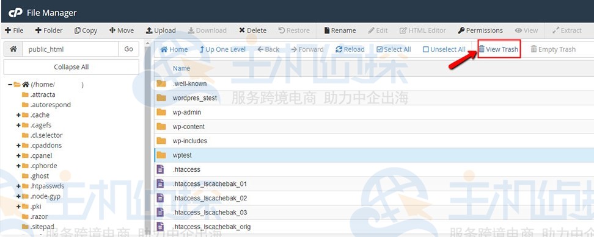Click the wp-content folder icon
This screenshot has width=594, height=237.
point(161,127)
